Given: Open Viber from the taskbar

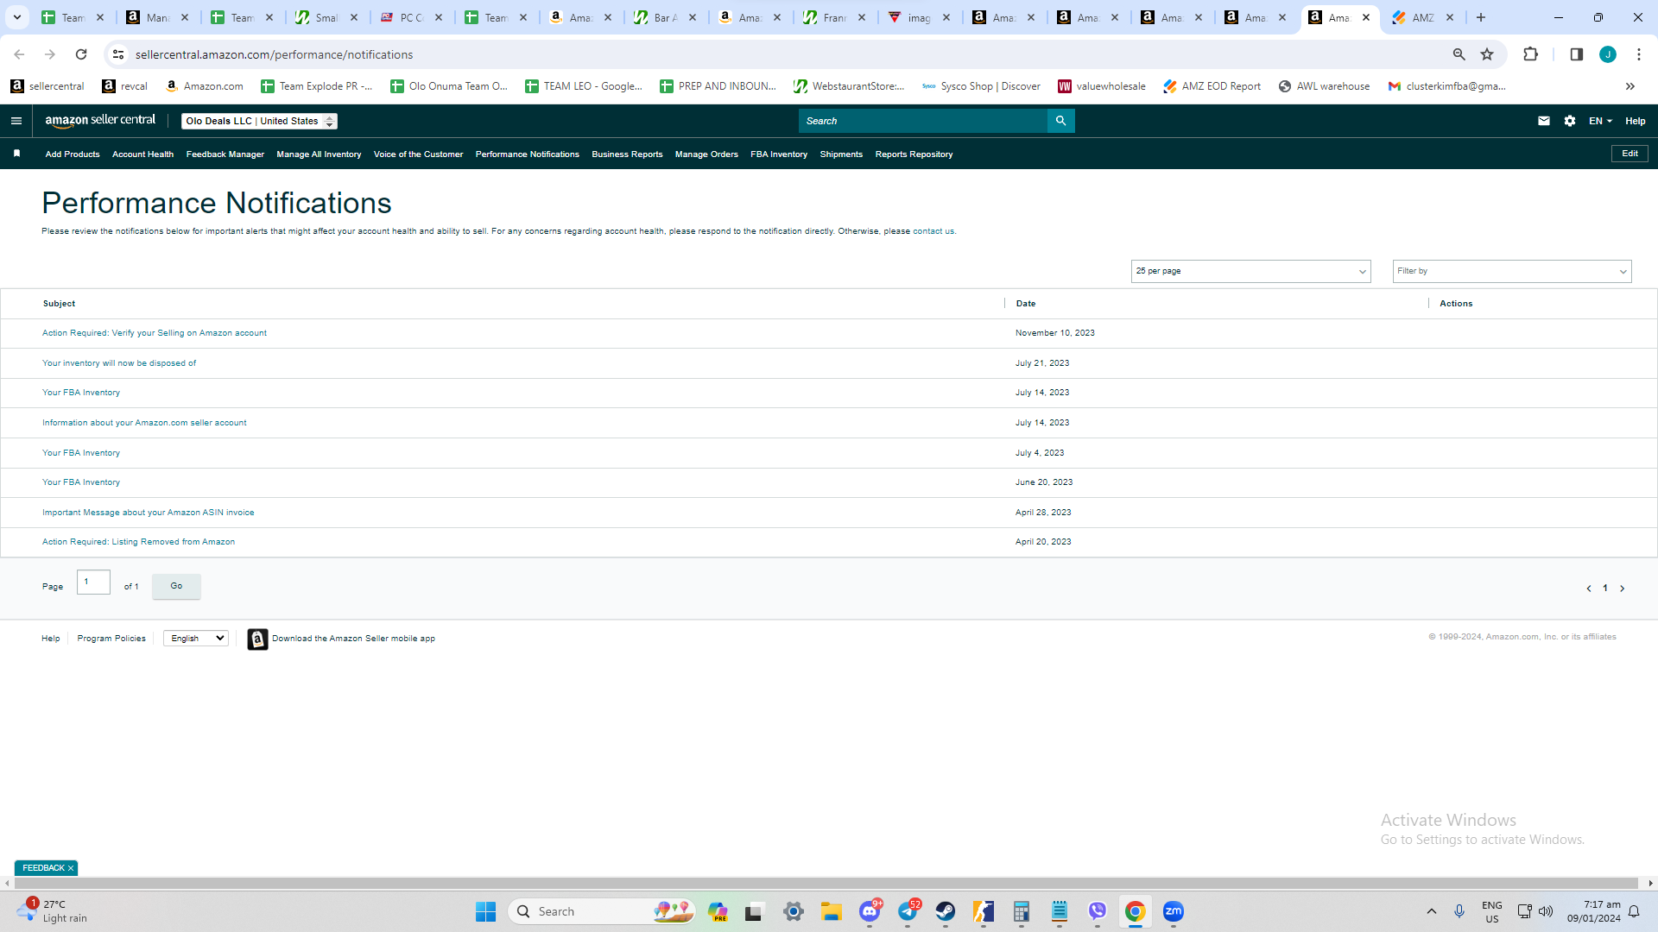Looking at the screenshot, I should 1098,911.
